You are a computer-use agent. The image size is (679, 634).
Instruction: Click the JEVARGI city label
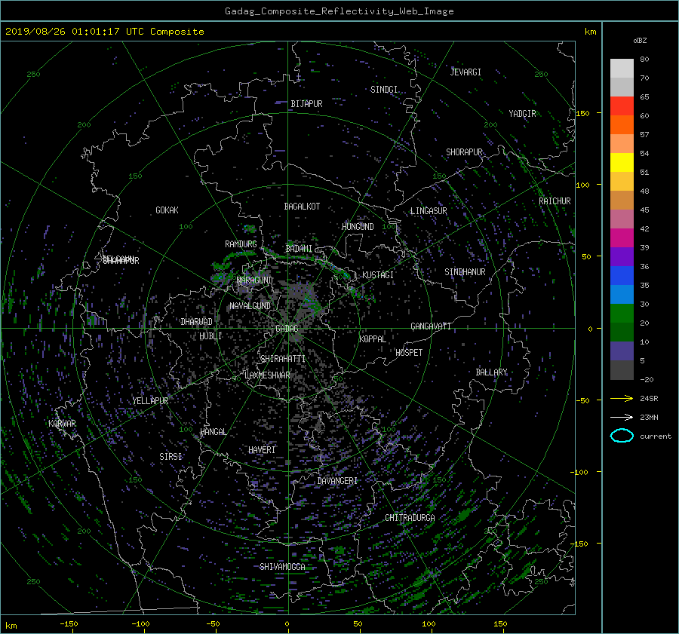click(x=465, y=72)
